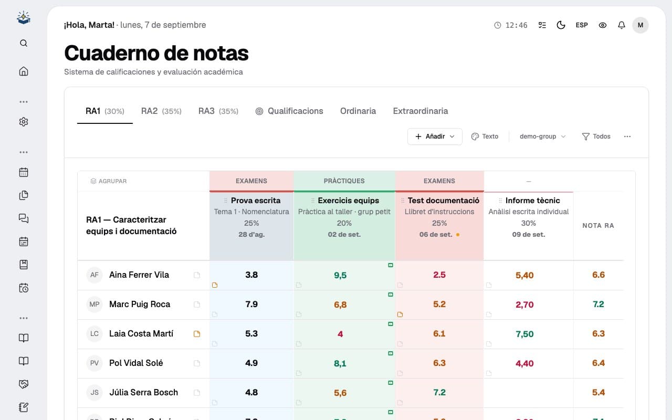672x420 pixels.
Task: Click the clock showing 12:46
Action: click(511, 25)
